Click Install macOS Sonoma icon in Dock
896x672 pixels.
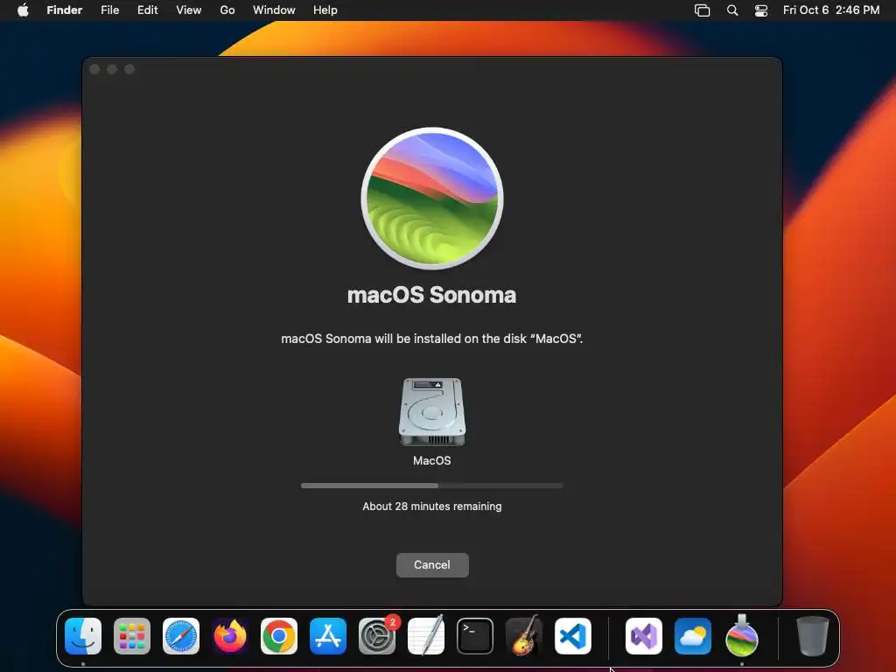742,635
